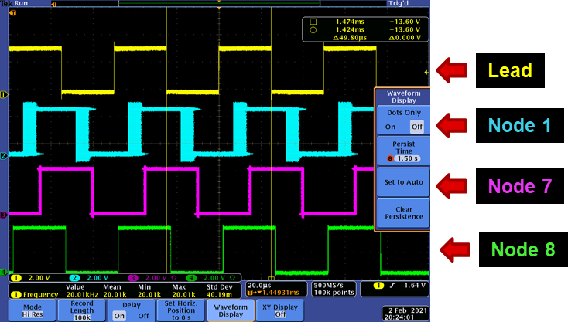
Task: Toggle Dots Only On/Off setting
Action: click(401, 121)
